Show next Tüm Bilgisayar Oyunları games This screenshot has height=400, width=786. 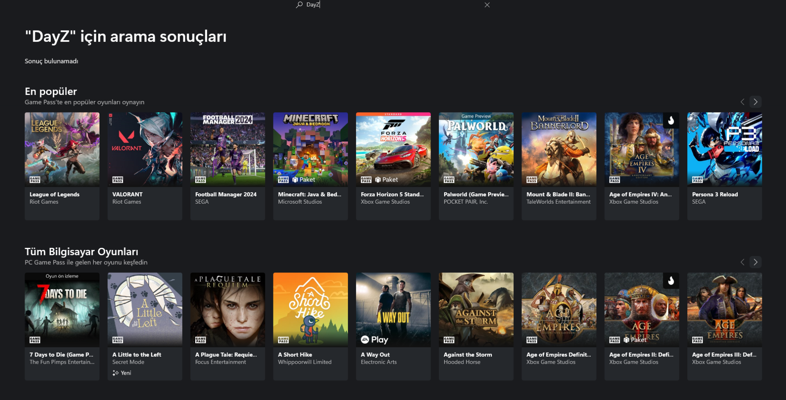coord(756,262)
